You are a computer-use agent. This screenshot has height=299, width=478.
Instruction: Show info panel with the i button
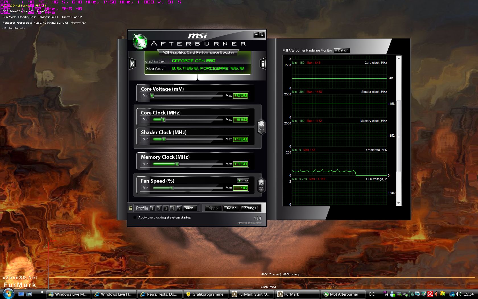[263, 64]
